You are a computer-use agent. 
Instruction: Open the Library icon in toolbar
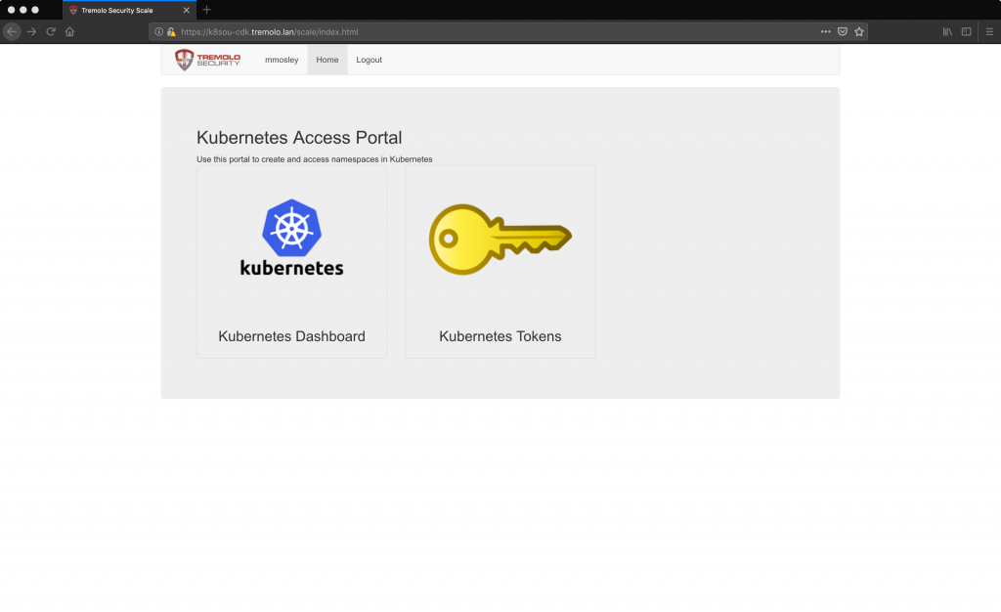click(x=947, y=31)
